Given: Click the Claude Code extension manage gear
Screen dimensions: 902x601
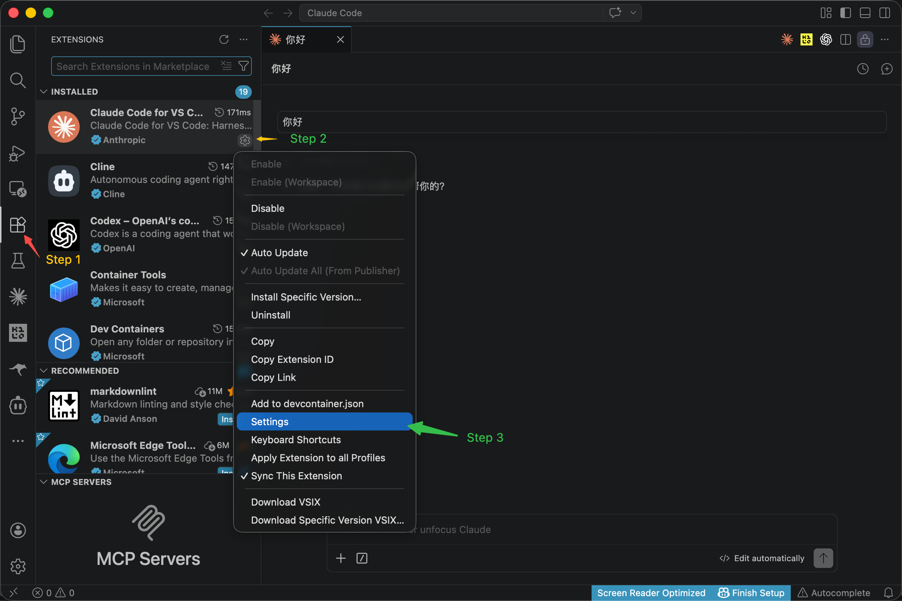Looking at the screenshot, I should [245, 140].
